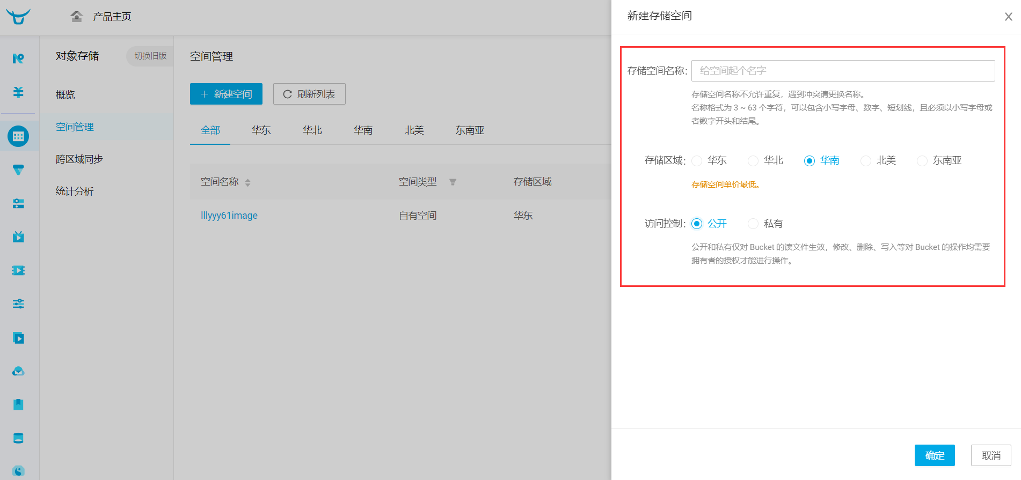
Task: Open the film-strip video icon in sidebar
Action: 18,270
